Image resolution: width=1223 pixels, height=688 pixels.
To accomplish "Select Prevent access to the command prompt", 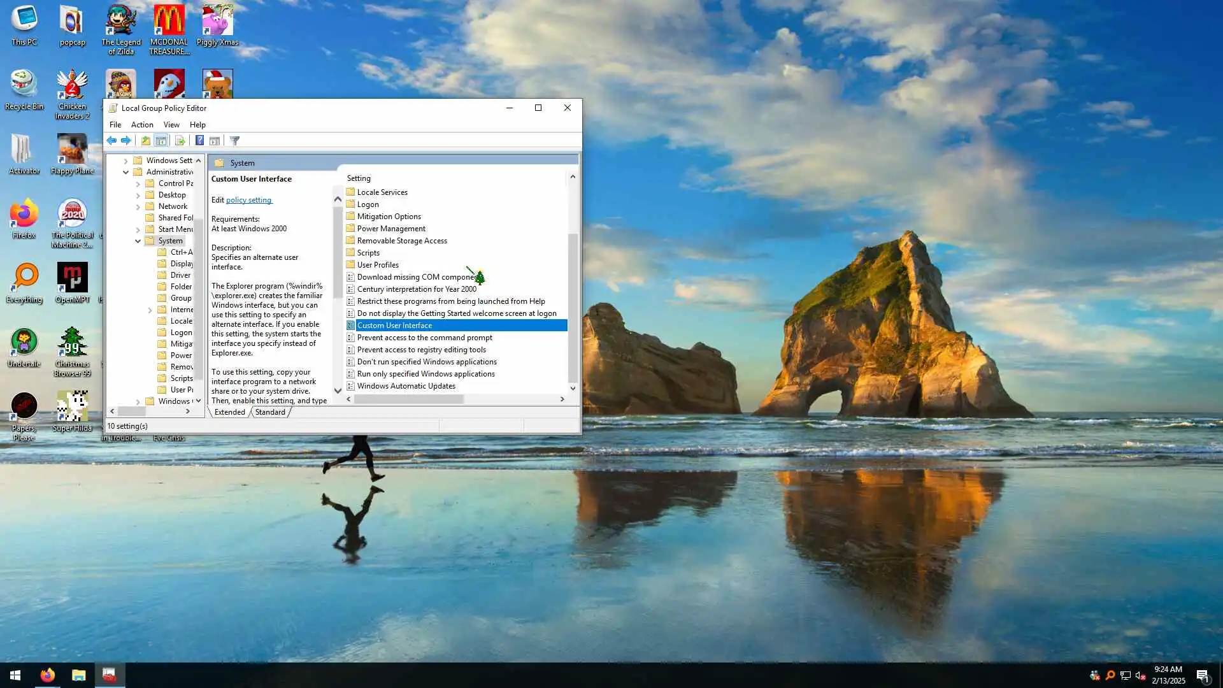I will (424, 338).
